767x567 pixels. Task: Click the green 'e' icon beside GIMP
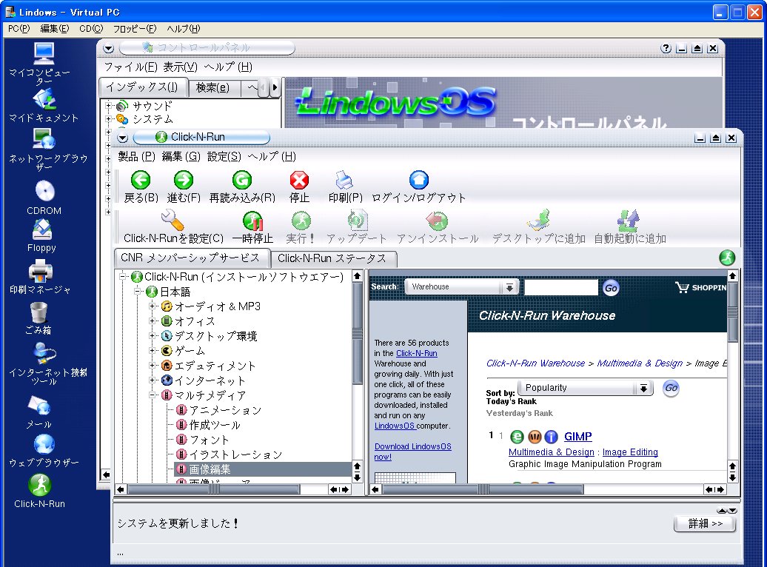pyautogui.click(x=517, y=437)
